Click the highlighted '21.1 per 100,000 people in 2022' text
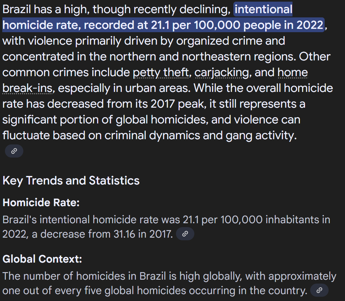Viewport: 345px width, 301px height. pos(237,25)
